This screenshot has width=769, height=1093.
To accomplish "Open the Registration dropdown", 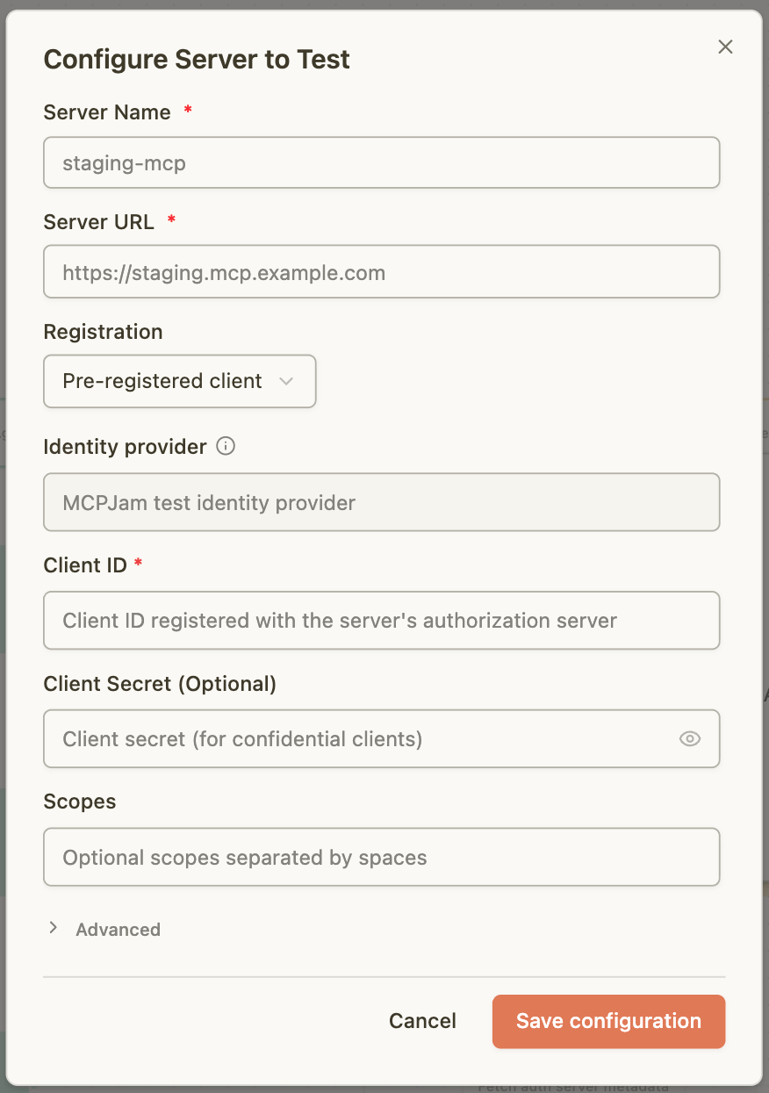I will pos(179,381).
